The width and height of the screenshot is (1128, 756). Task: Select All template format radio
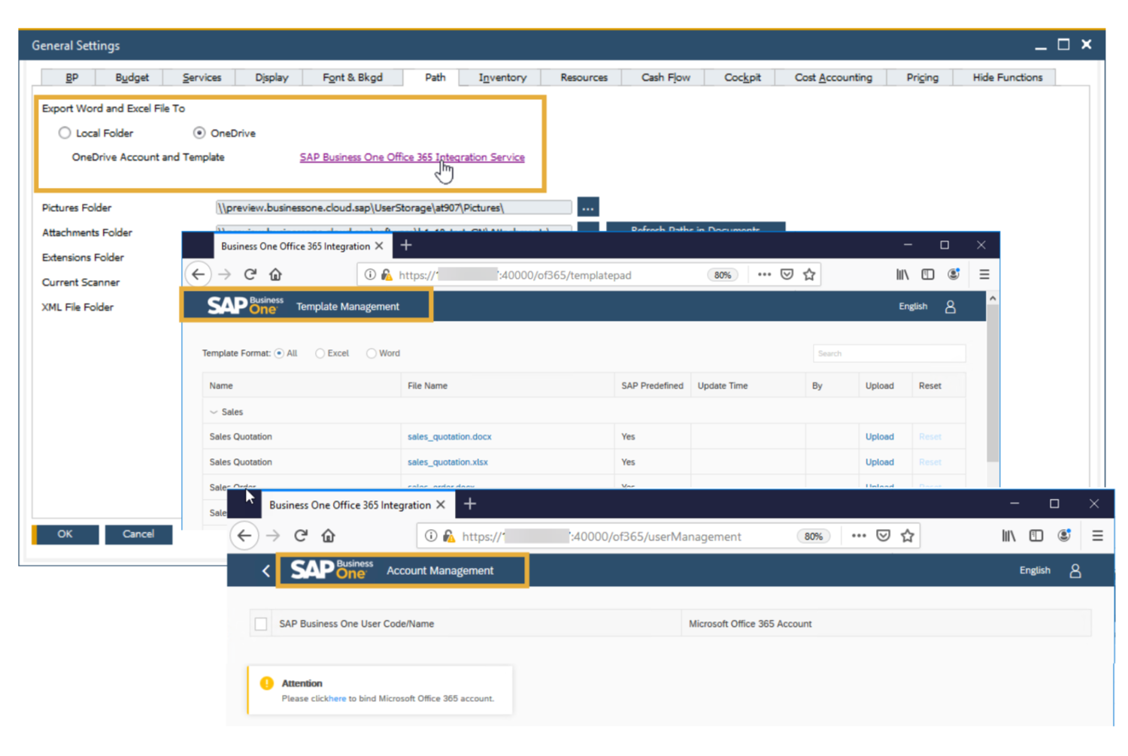tap(279, 353)
